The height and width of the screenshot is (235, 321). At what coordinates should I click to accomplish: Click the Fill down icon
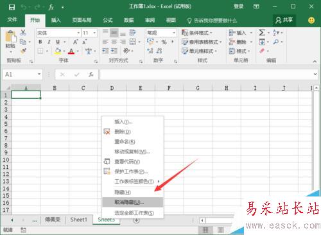262,42
